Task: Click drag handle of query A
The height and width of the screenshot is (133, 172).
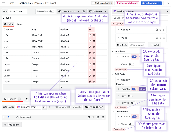Action: click(103, 117)
